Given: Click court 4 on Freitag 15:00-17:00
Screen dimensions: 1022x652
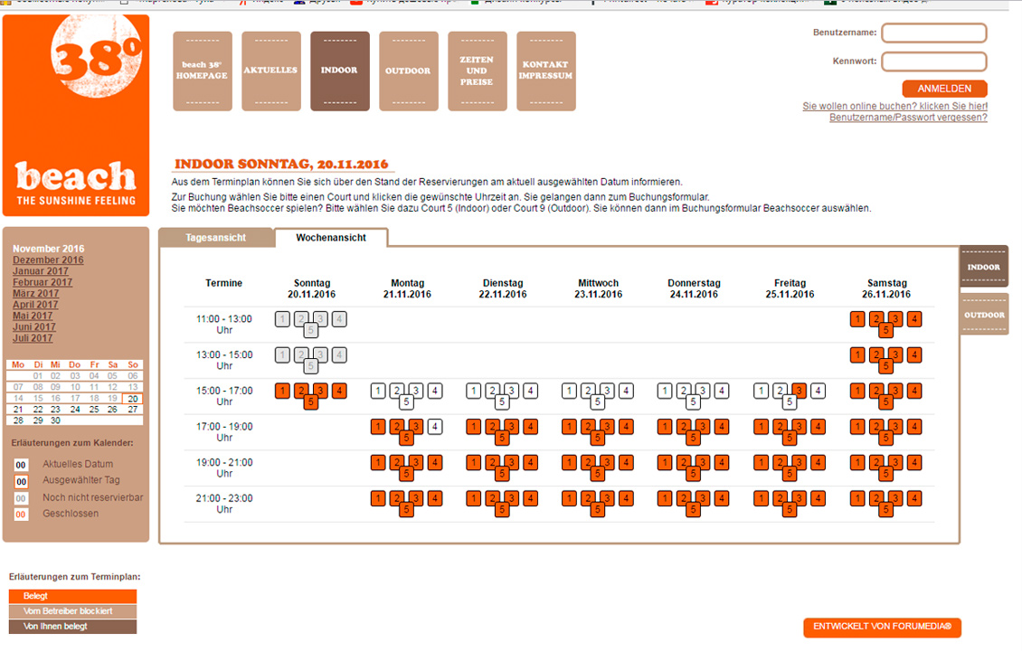Looking at the screenshot, I should click(x=818, y=391).
